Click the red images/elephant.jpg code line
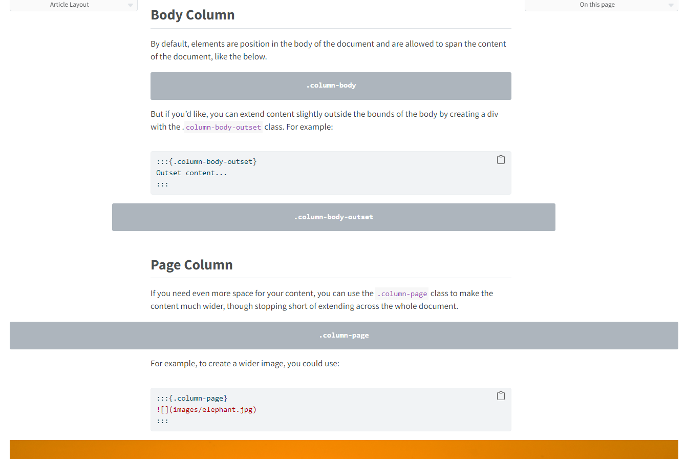 tap(206, 410)
